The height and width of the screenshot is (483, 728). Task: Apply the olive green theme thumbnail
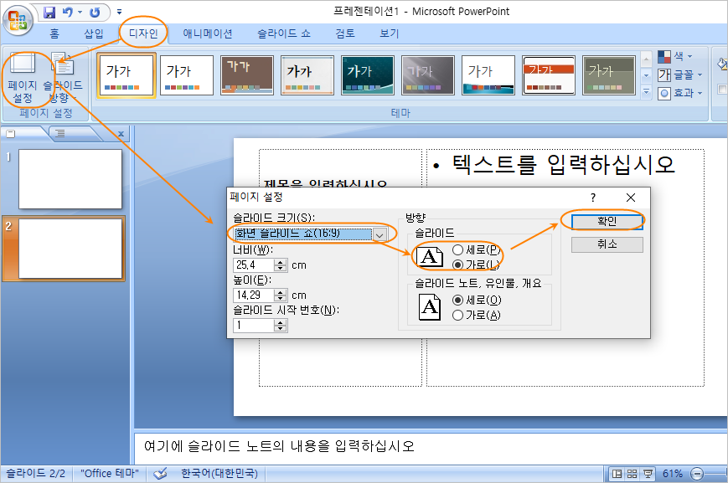pos(609,75)
